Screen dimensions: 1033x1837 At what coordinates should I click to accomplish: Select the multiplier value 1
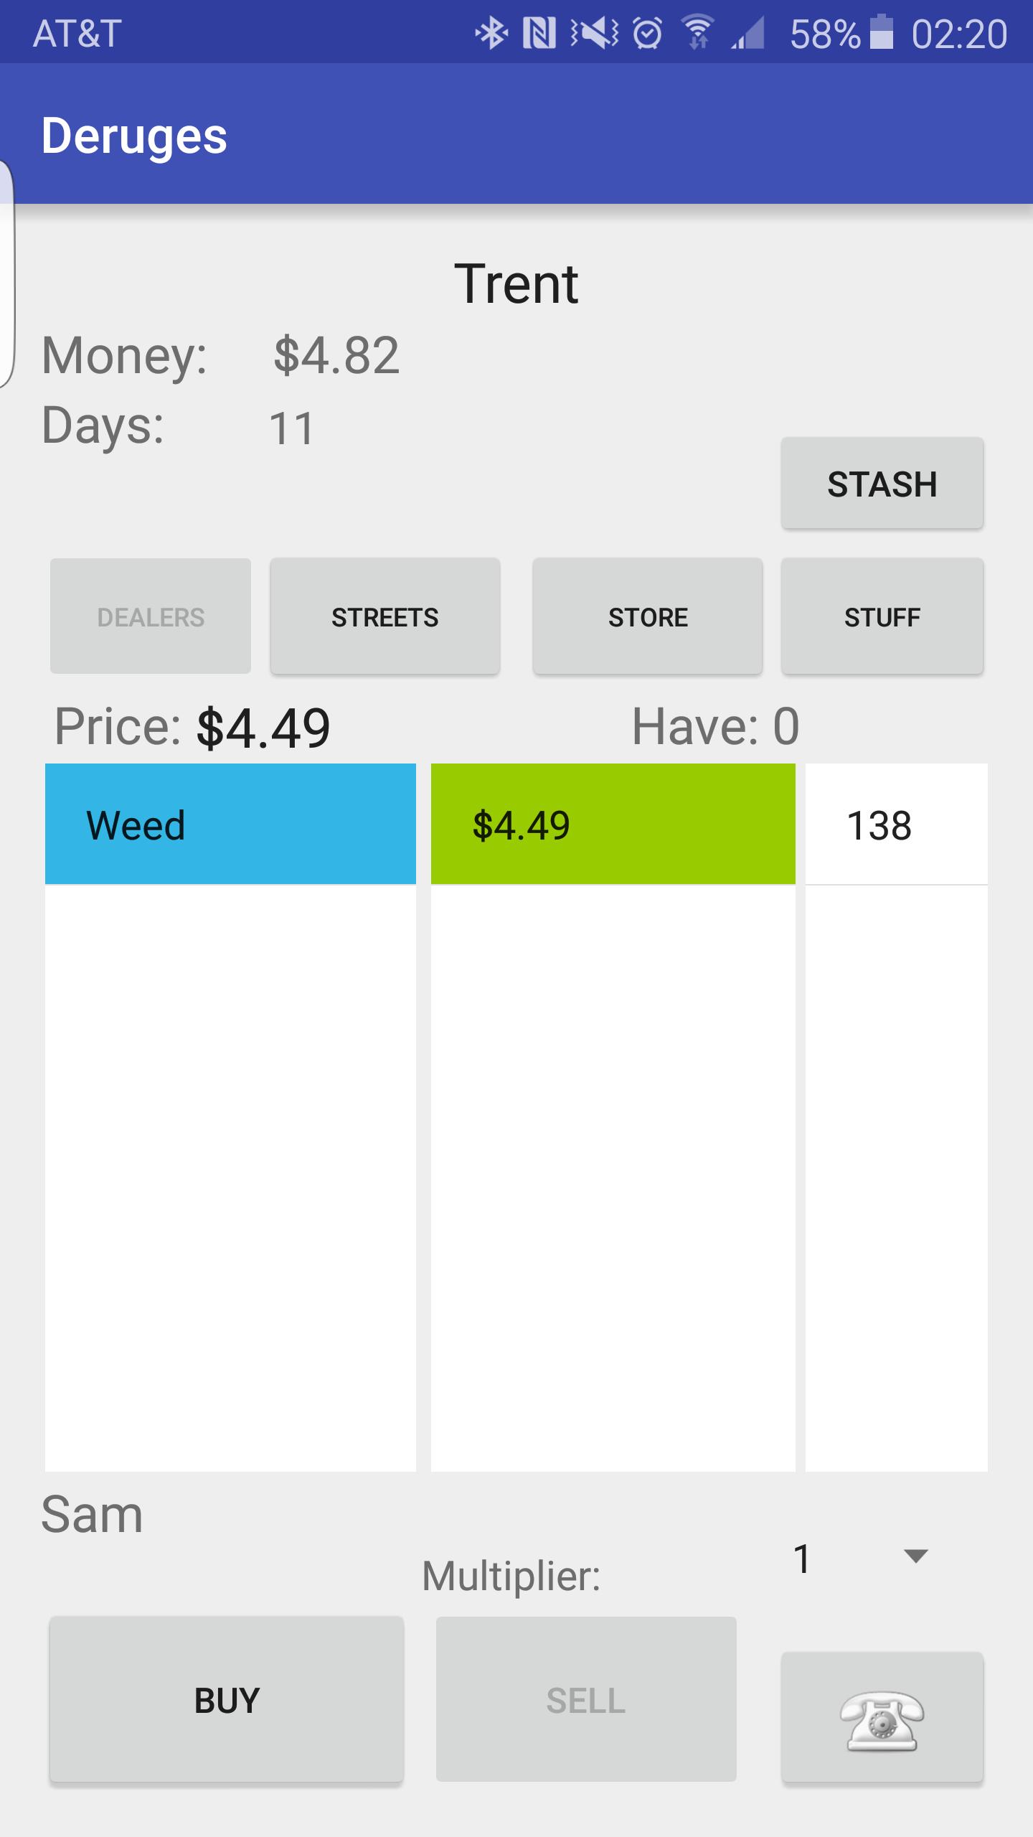tap(803, 1559)
